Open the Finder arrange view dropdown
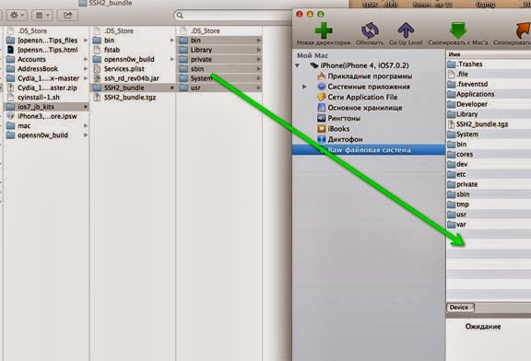The height and width of the screenshot is (361, 531). click(42, 16)
